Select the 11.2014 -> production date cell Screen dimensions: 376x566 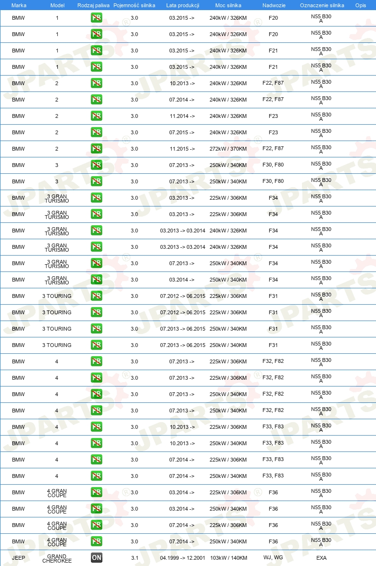click(182, 116)
